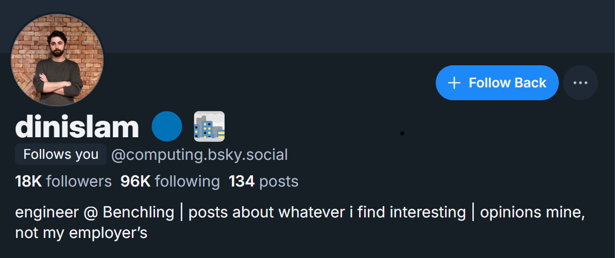The height and width of the screenshot is (258, 615).
Task: View the 96K following list
Action: click(x=170, y=181)
